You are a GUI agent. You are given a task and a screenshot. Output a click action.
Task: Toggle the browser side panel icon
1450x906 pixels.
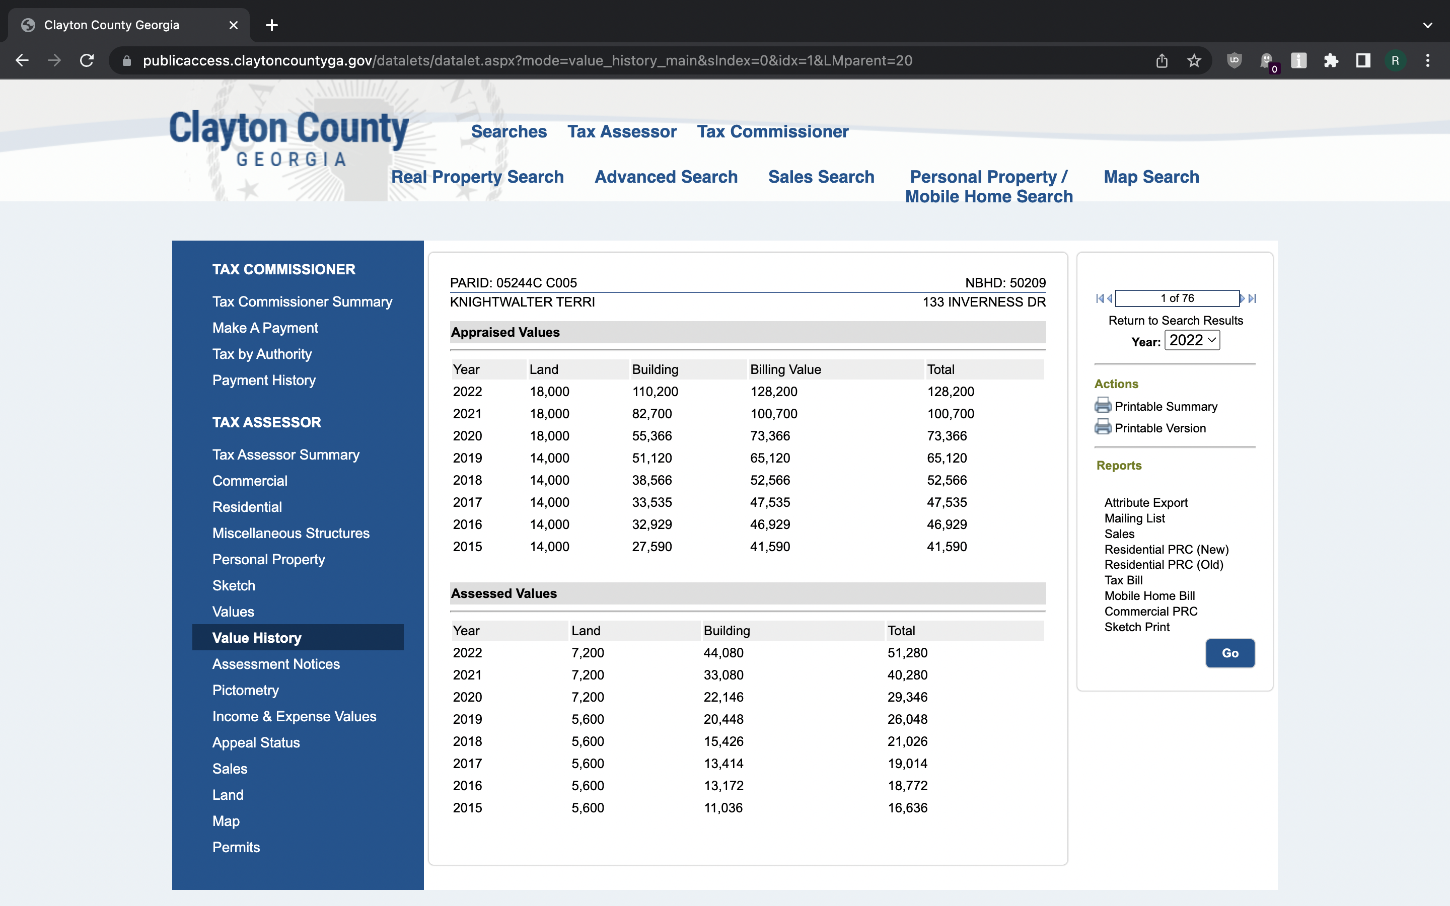pyautogui.click(x=1363, y=60)
